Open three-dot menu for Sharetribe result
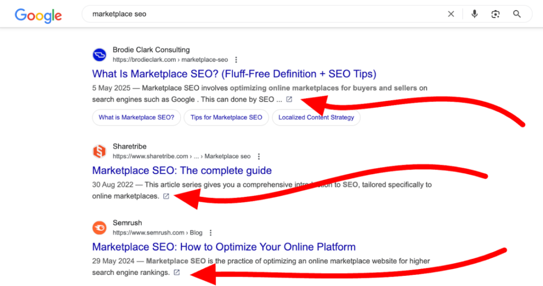This screenshot has height=286, width=543. click(259, 157)
